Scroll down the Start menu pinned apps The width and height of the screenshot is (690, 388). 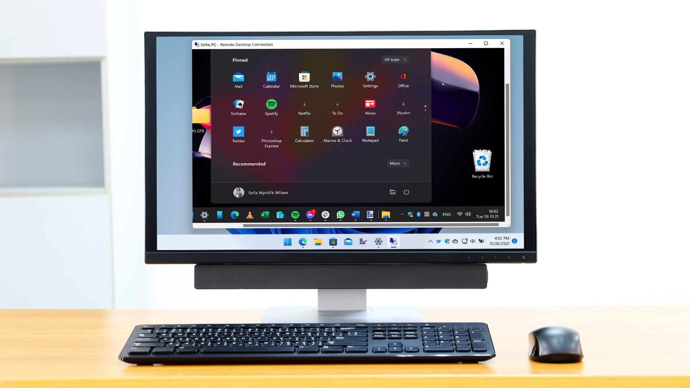point(425,110)
